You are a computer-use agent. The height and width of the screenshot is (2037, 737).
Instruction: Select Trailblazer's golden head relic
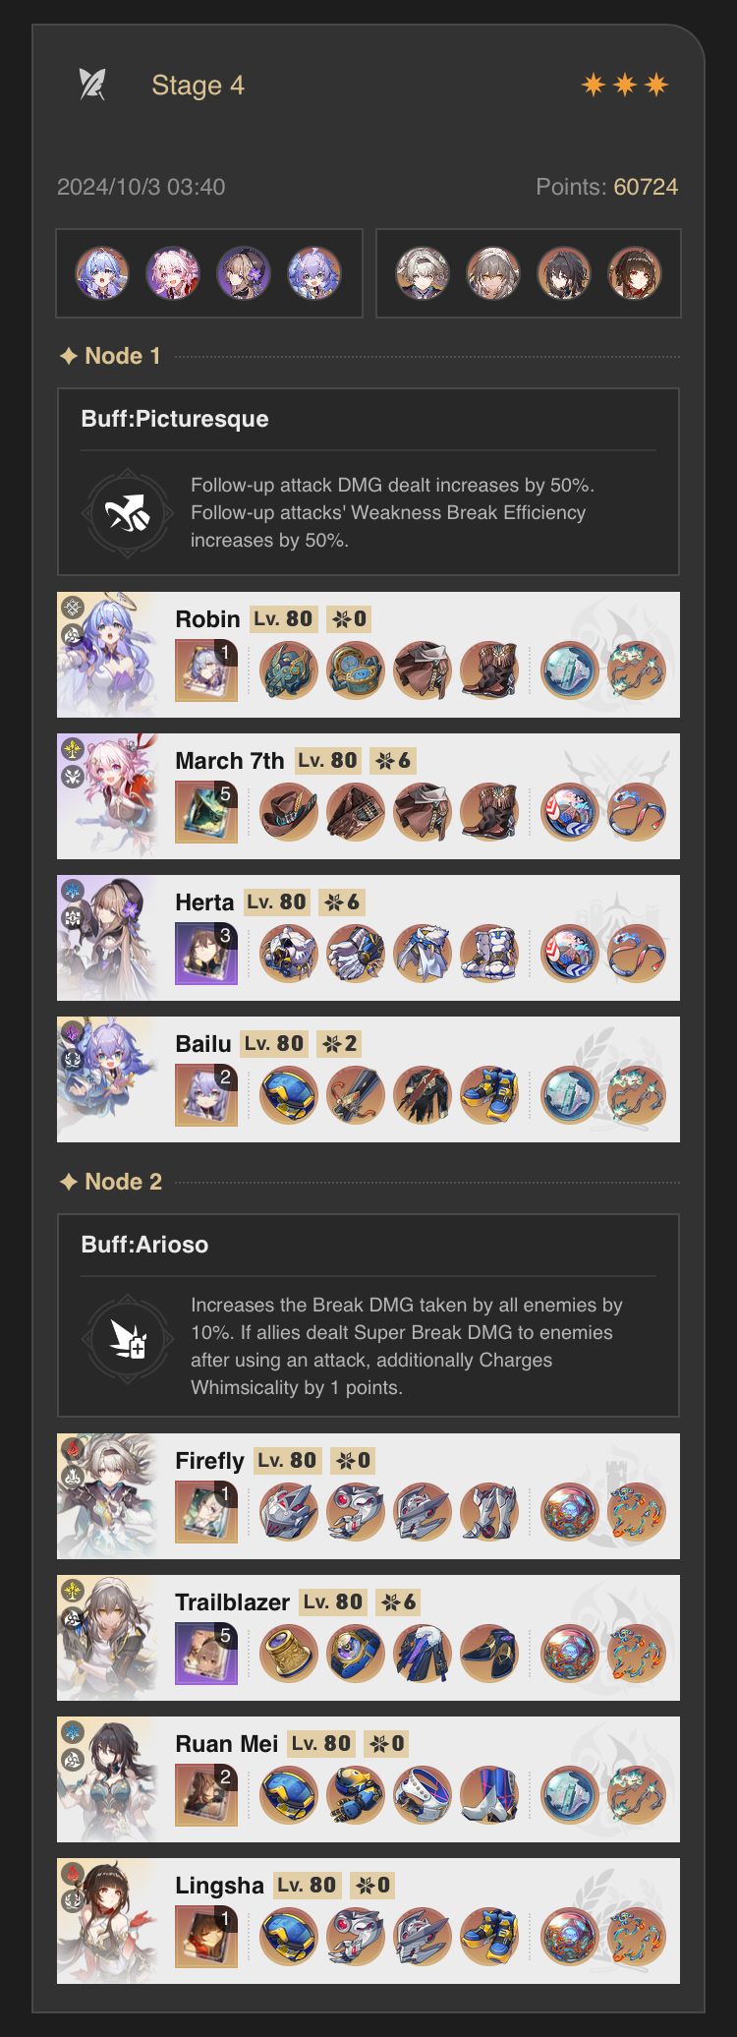[x=289, y=1654]
